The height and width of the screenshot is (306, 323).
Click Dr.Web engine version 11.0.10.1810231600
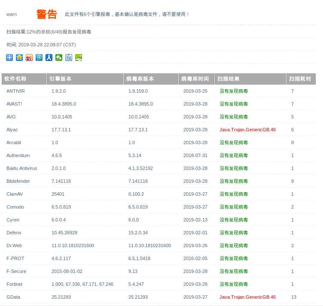tap(73, 245)
